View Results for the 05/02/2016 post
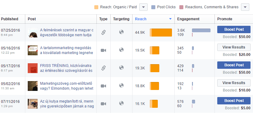This screenshot has height=113, width=253. point(234,83)
